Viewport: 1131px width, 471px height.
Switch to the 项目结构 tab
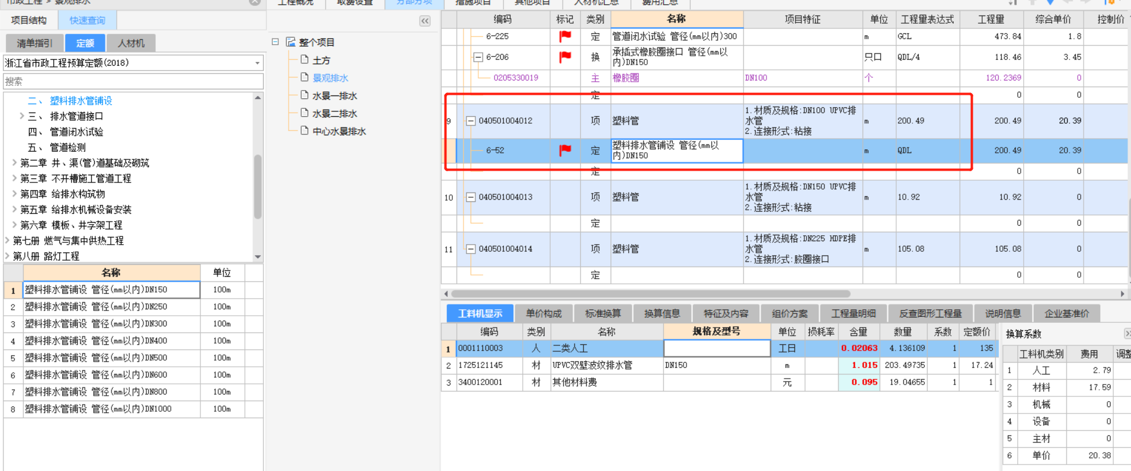pyautogui.click(x=29, y=20)
